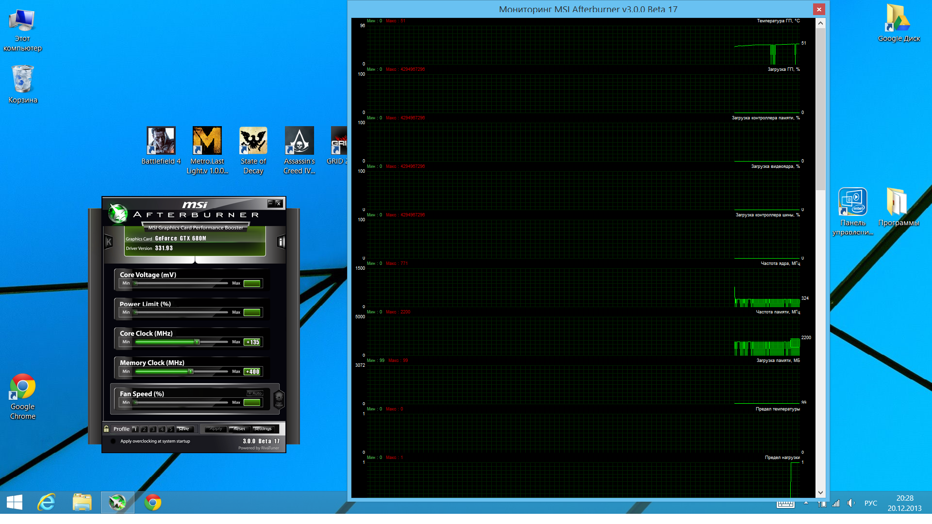The height and width of the screenshot is (524, 932).
Task: Close the Afterburner monitoring window
Action: (819, 9)
